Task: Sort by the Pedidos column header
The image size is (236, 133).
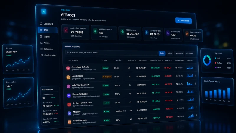Action: coord(132,61)
